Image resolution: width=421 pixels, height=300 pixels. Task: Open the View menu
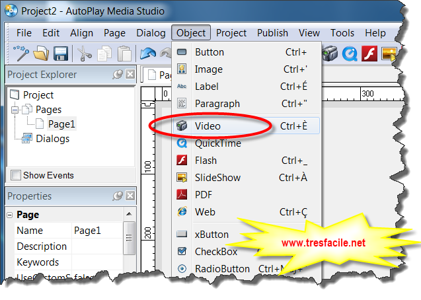[309, 33]
